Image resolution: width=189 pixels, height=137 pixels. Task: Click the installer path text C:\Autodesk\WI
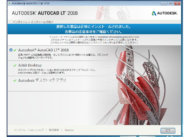[x=117, y=37]
